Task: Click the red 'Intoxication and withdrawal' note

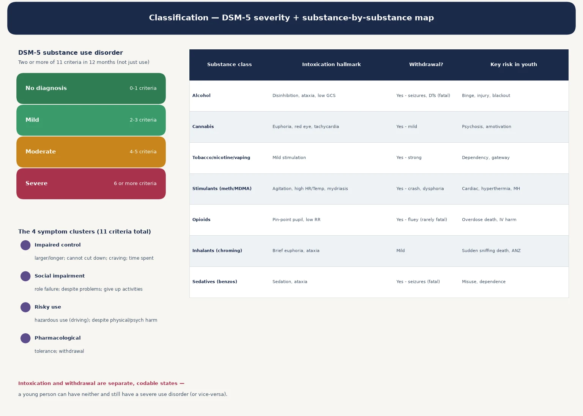Action: [x=101, y=383]
